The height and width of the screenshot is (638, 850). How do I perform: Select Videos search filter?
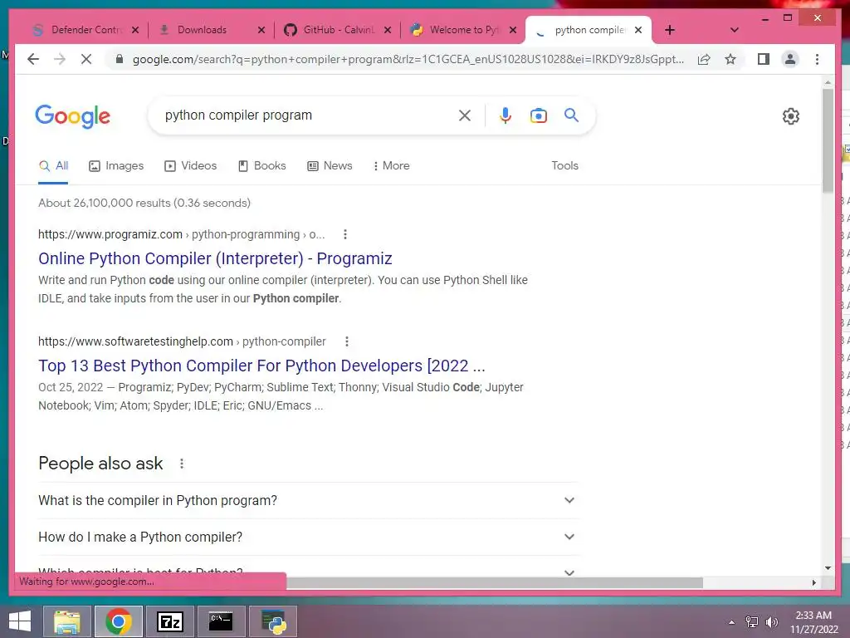click(190, 165)
